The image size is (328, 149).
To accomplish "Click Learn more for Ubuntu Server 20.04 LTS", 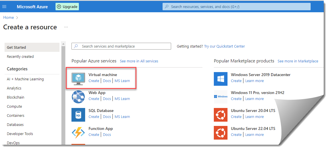I will 254,117.
